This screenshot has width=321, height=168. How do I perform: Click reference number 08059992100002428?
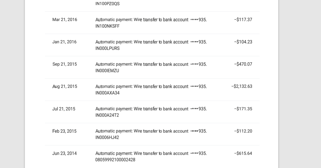pos(115,160)
